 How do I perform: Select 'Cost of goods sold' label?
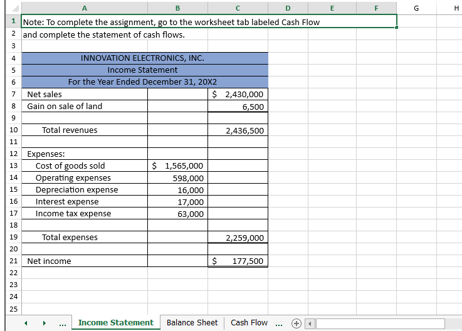point(85,165)
